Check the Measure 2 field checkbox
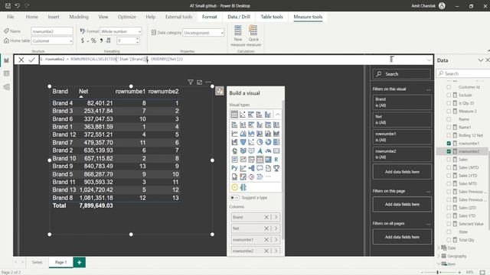490x275 pixels. point(449,112)
